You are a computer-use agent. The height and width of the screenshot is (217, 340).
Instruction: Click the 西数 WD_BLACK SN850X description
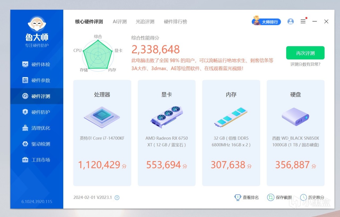click(x=296, y=141)
